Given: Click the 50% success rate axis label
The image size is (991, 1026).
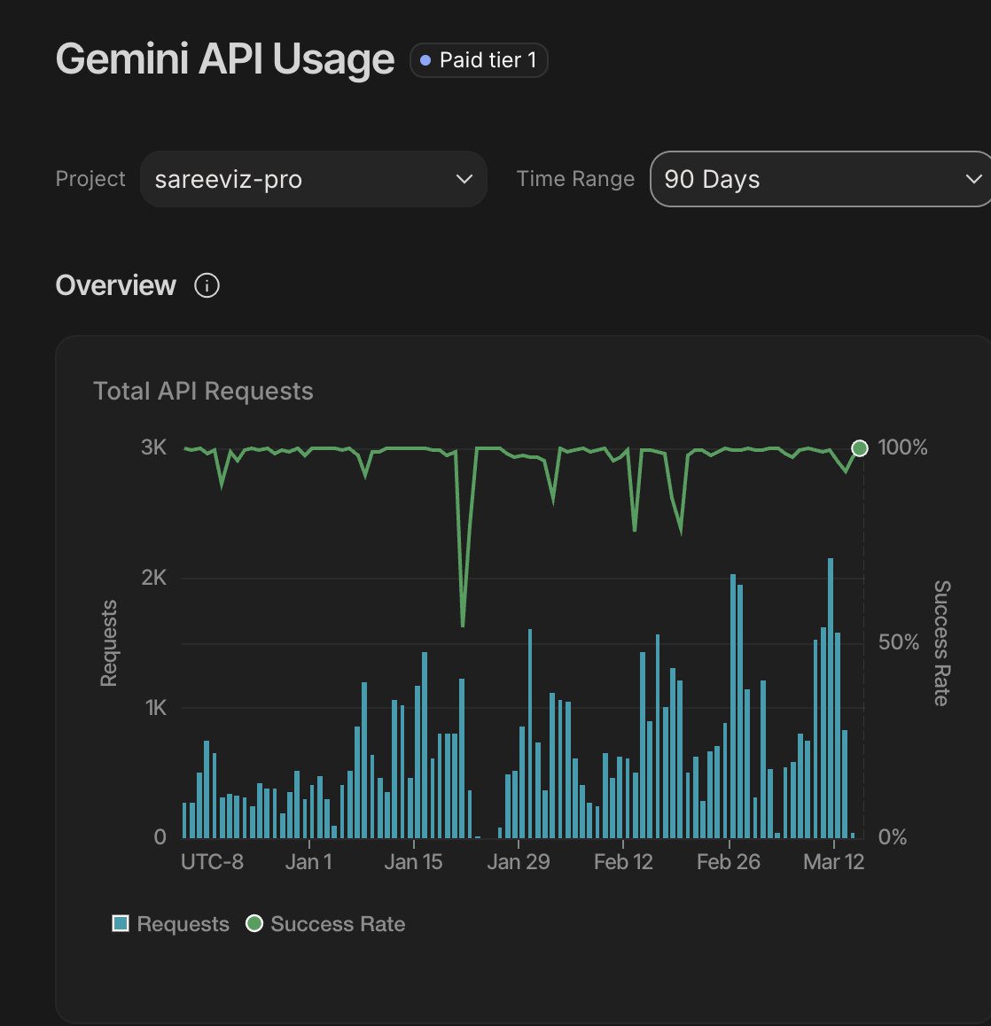Looking at the screenshot, I should click(899, 642).
